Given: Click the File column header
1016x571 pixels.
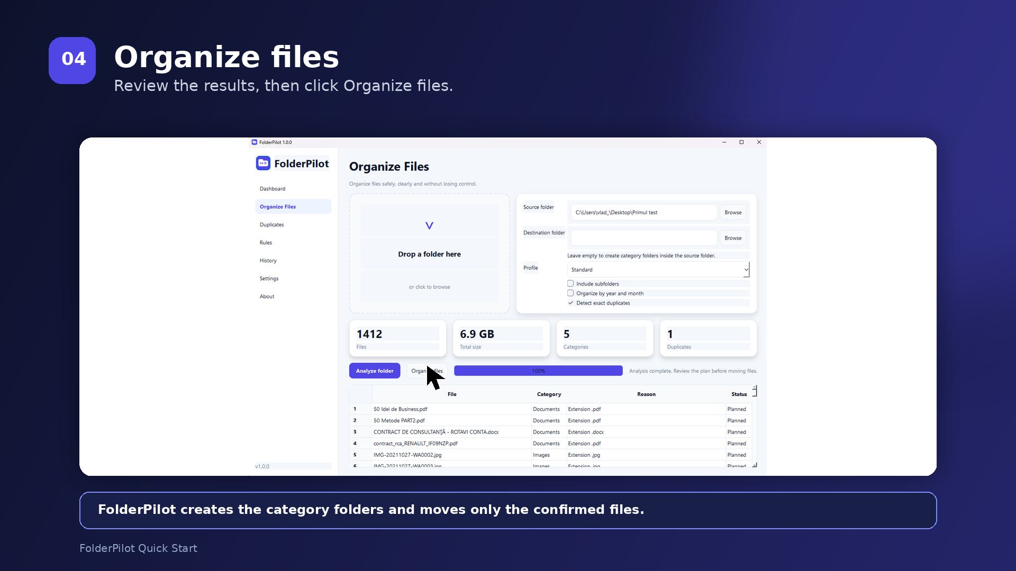Looking at the screenshot, I should (452, 394).
